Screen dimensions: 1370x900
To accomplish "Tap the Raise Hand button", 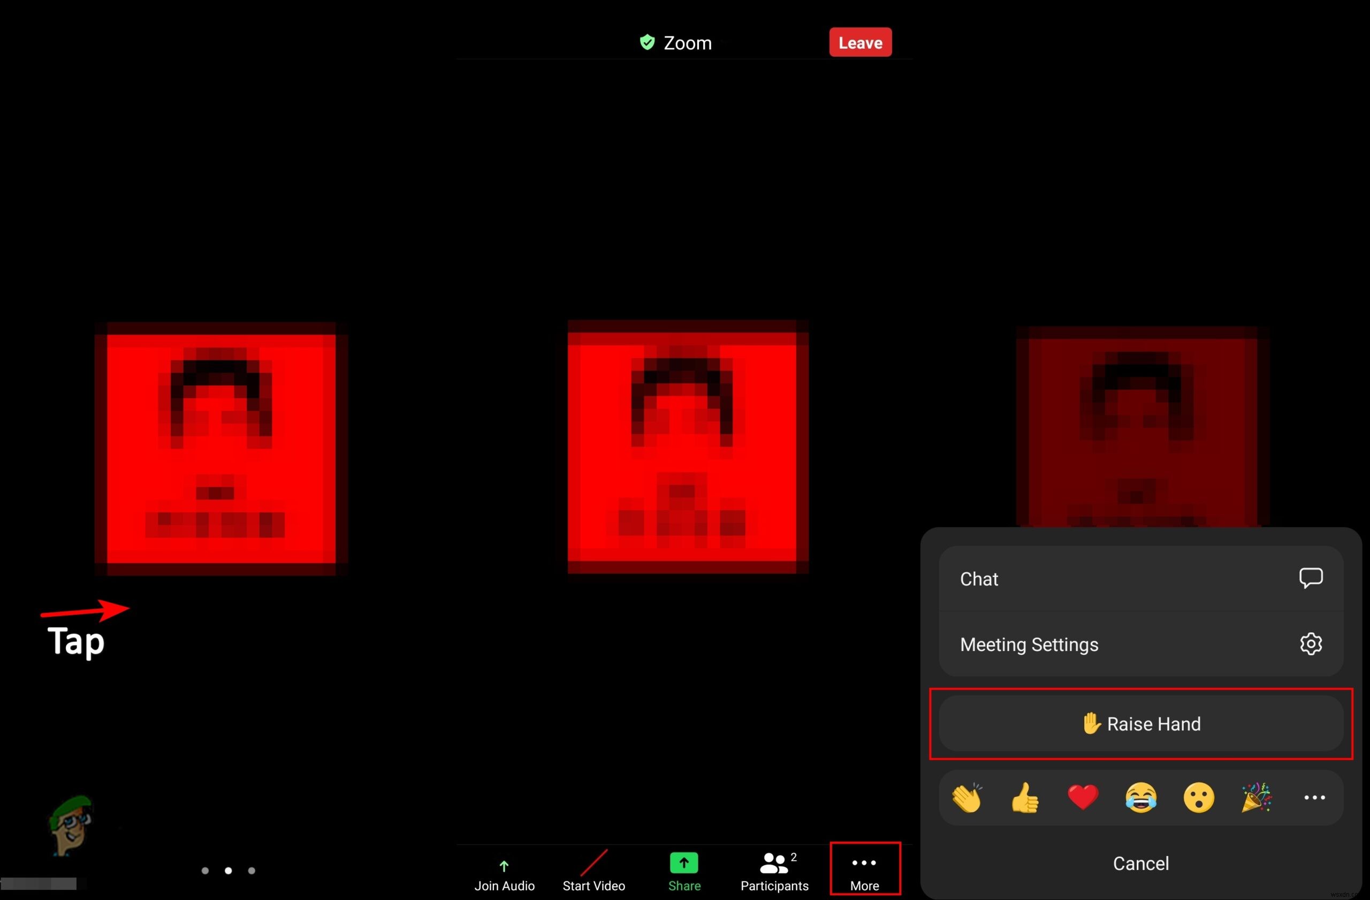I will click(x=1140, y=723).
